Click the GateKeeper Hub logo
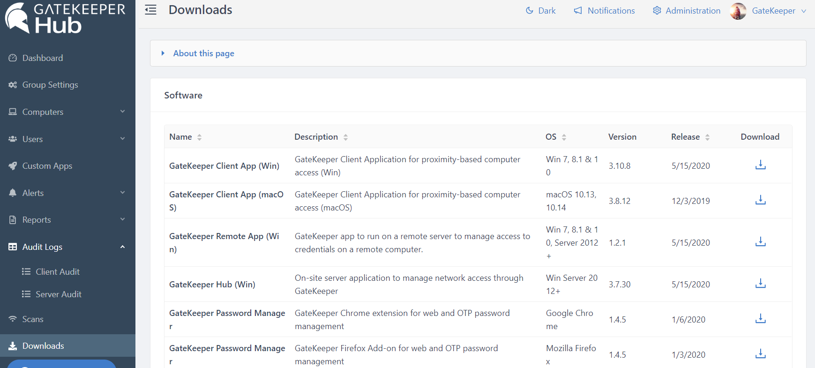The width and height of the screenshot is (815, 368). coord(66,19)
